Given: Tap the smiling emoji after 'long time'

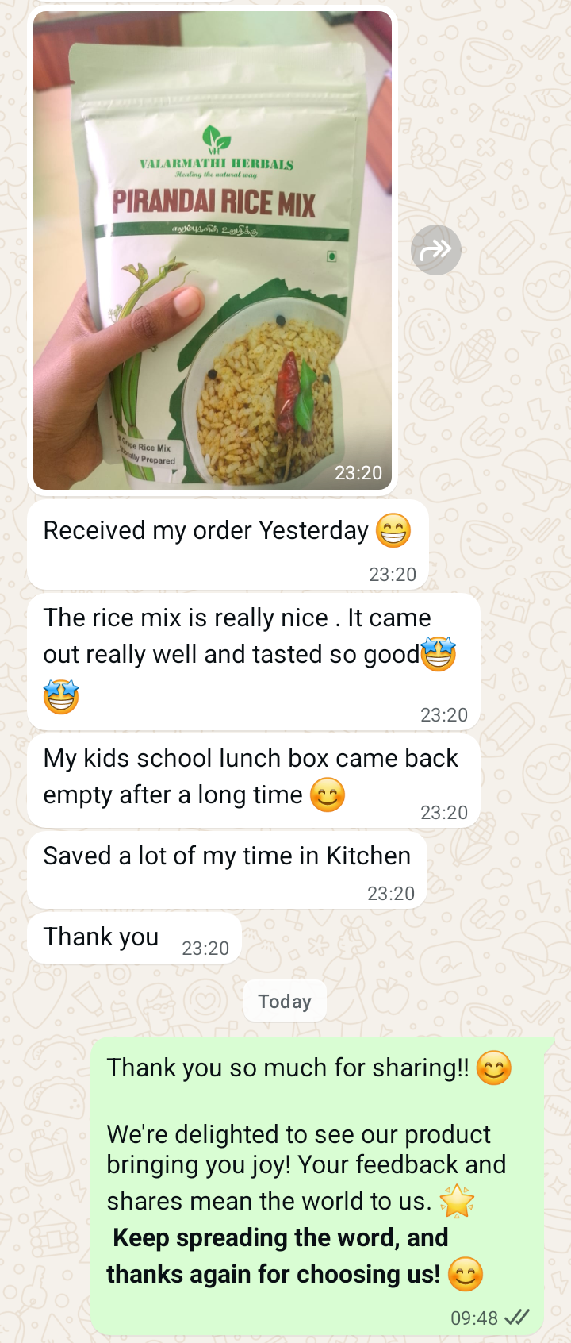Looking at the screenshot, I should click(x=328, y=795).
